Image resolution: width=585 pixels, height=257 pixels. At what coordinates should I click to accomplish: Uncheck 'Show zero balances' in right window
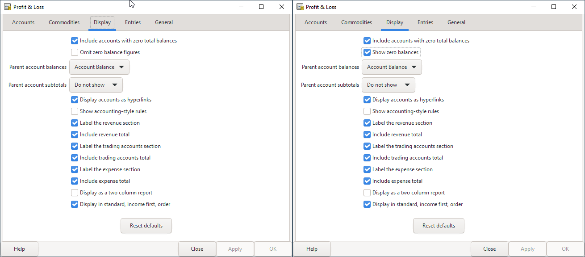(367, 52)
